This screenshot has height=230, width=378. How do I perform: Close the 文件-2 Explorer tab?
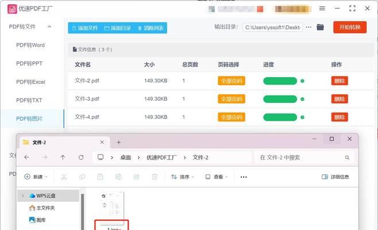click(x=102, y=142)
